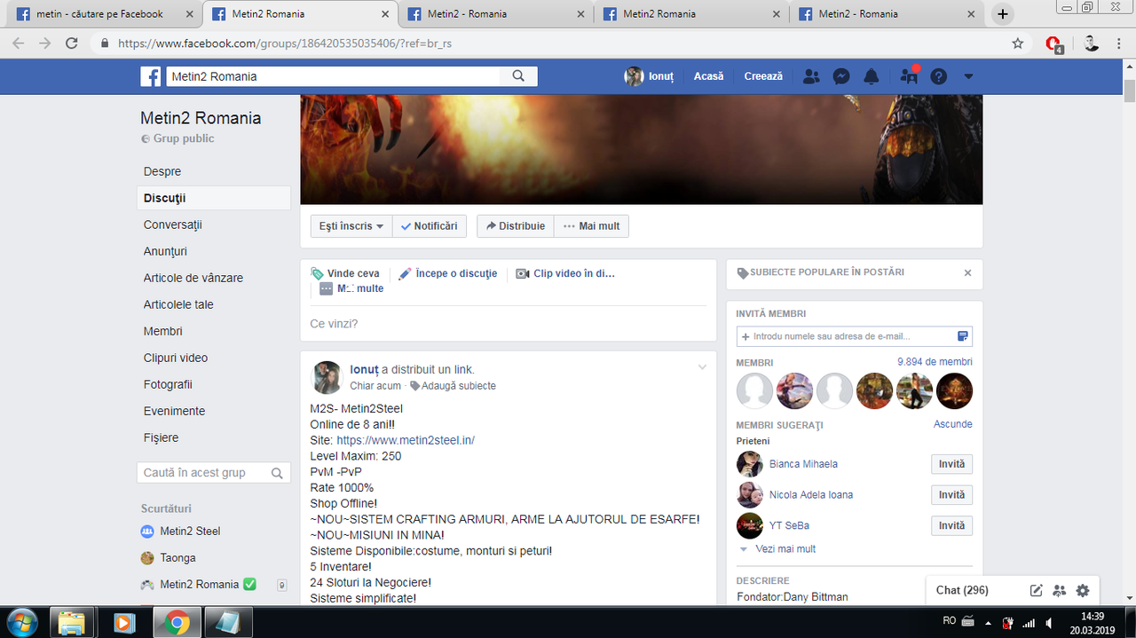Click the Opera-style red extension icon
Image resolution: width=1136 pixels, height=638 pixels.
[1053, 43]
